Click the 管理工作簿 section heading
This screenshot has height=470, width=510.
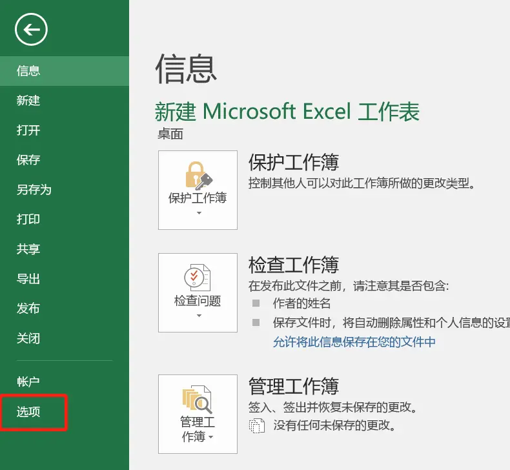click(294, 386)
